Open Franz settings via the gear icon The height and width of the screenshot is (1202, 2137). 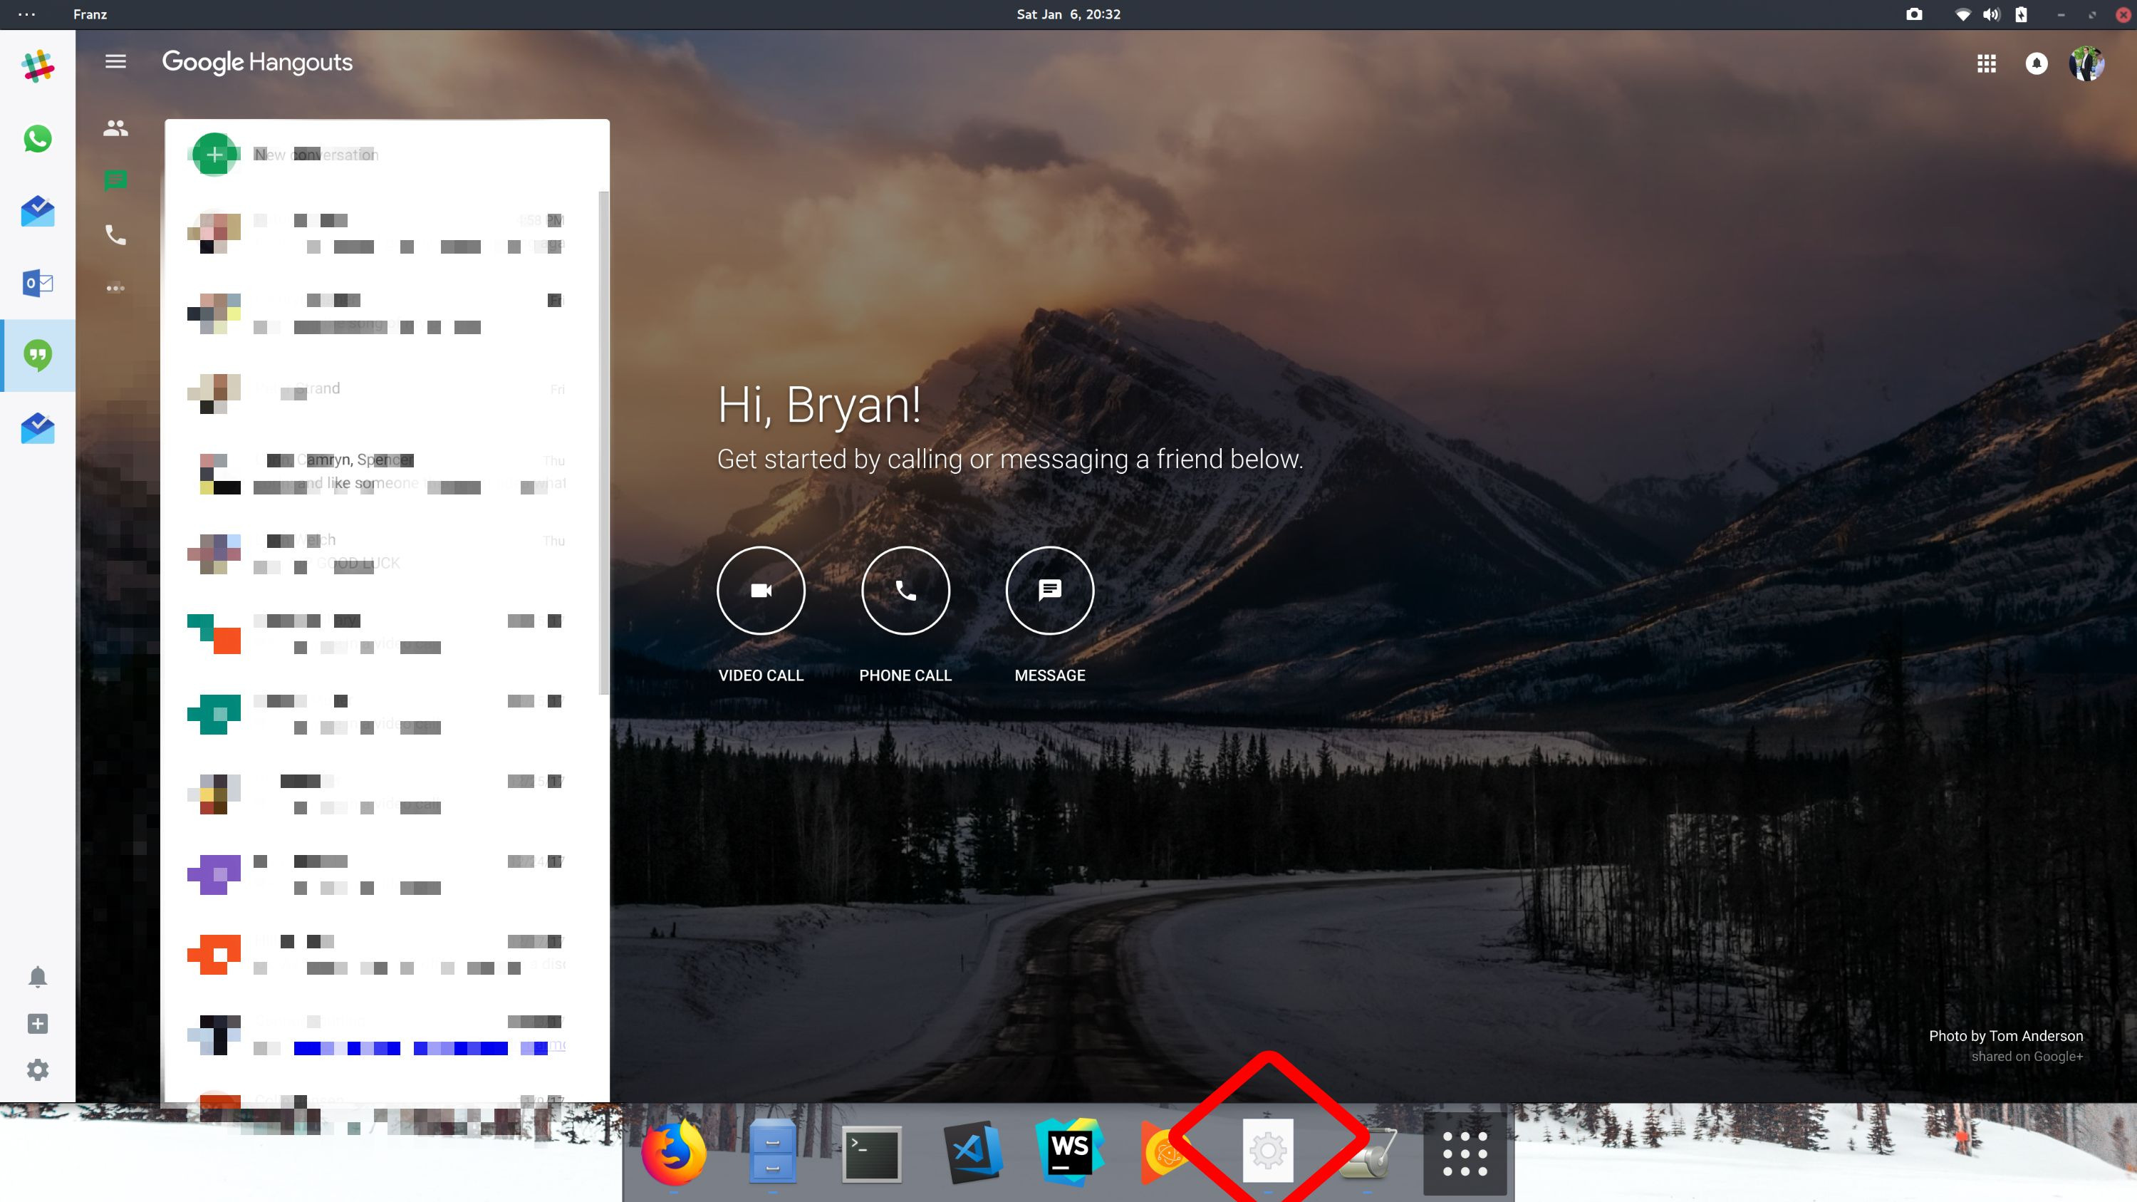[36, 1070]
